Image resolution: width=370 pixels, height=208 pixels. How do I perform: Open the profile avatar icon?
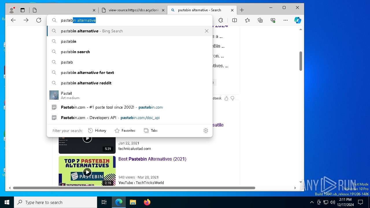point(12,10)
